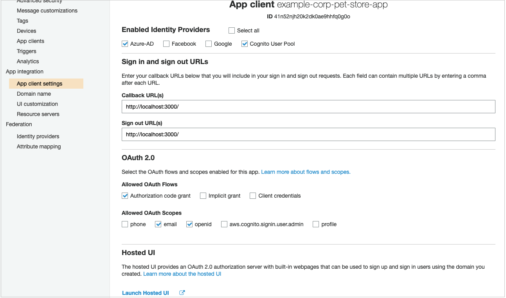Viewport: 506px width, 298px height.
Task: Enable the Implicit grant OAuth flow
Action: pyautogui.click(x=203, y=195)
